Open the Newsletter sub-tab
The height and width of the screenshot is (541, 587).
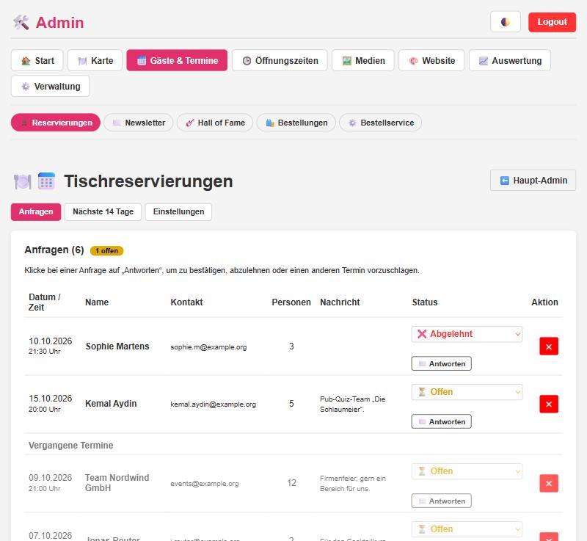[139, 123]
